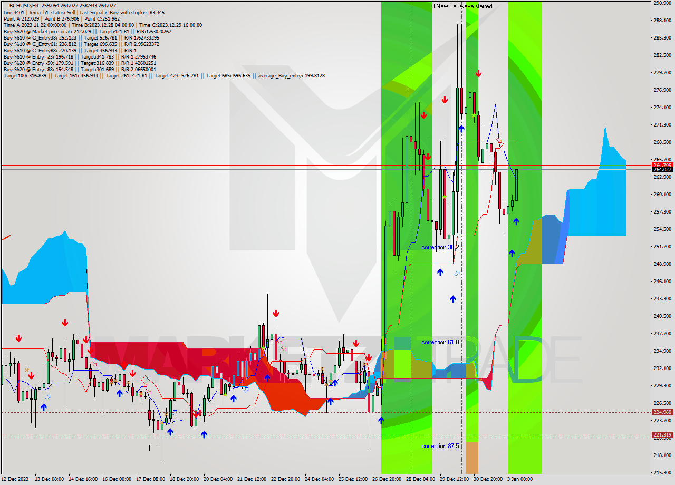Select the red 221.319 price level tag
This screenshot has width=675, height=485.
[x=663, y=435]
